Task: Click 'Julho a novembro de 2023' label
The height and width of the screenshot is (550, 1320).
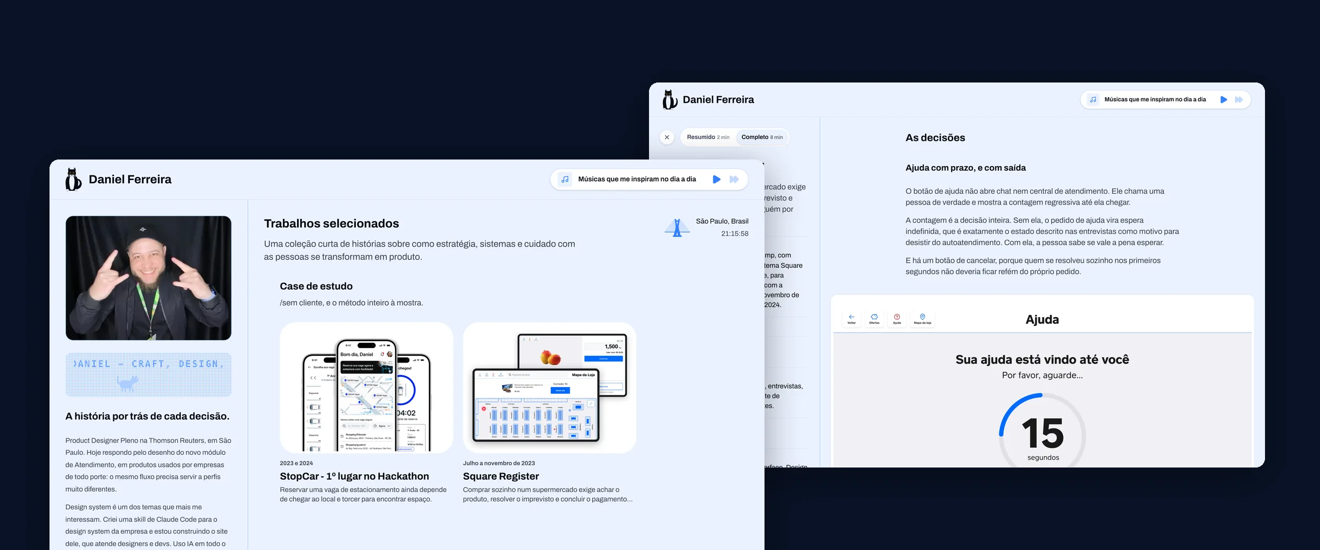Action: coord(499,463)
